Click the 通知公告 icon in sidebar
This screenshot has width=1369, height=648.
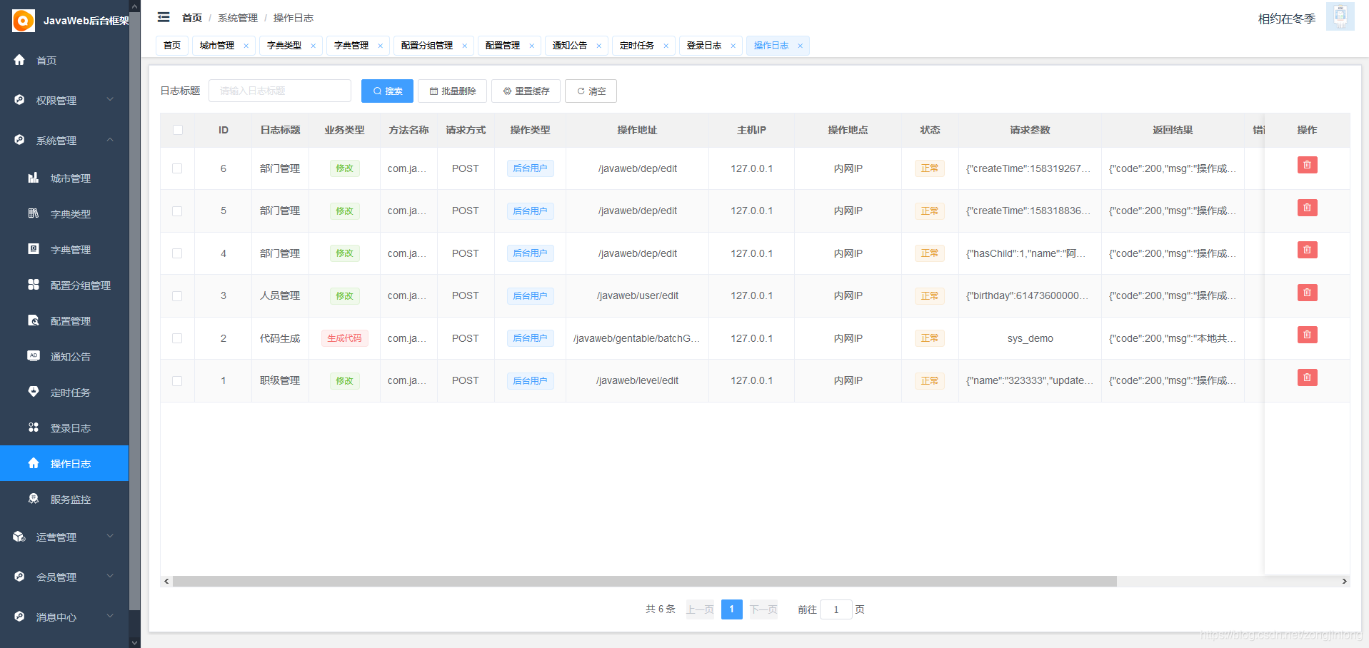34,355
